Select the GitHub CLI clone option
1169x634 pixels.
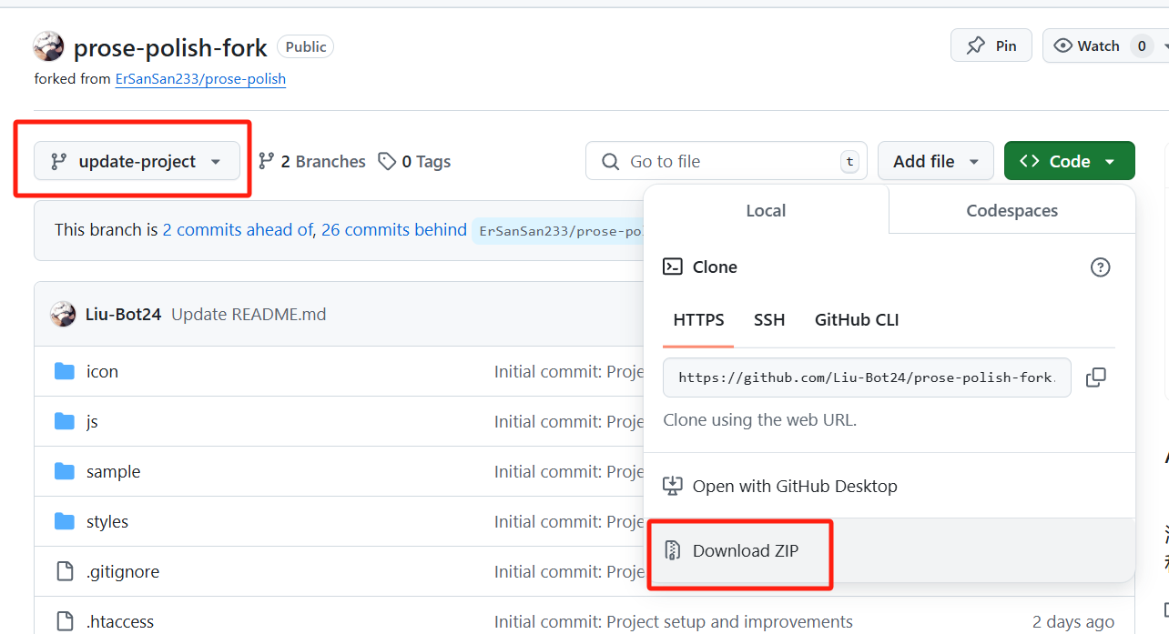pos(856,320)
